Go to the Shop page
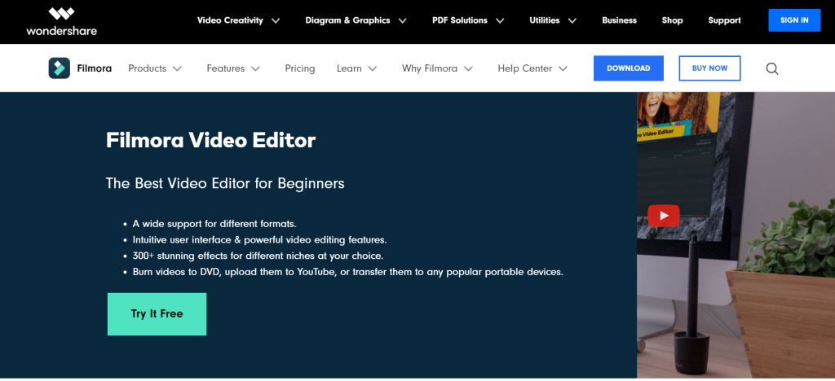 click(x=672, y=20)
